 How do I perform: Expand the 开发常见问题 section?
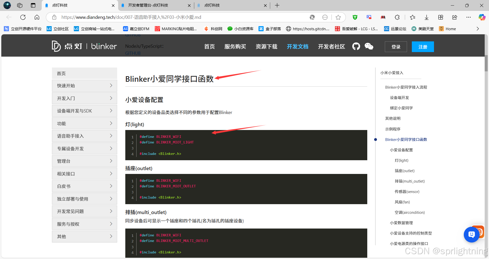85,211
